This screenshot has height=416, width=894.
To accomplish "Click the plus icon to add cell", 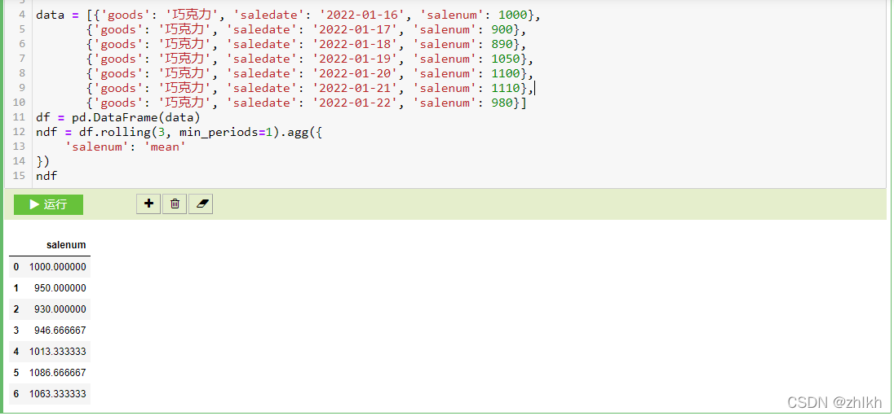I will click(148, 204).
